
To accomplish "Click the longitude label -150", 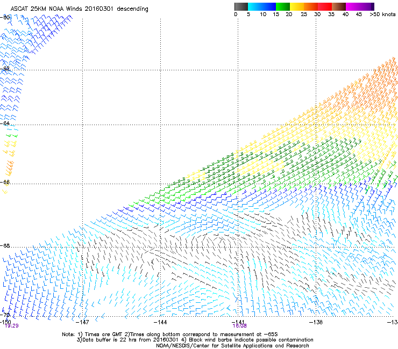I will coord(5,322).
